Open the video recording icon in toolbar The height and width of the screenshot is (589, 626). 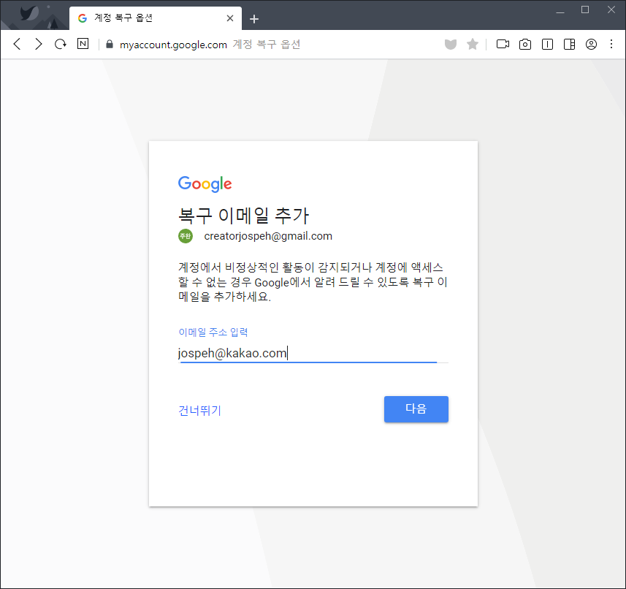[503, 44]
